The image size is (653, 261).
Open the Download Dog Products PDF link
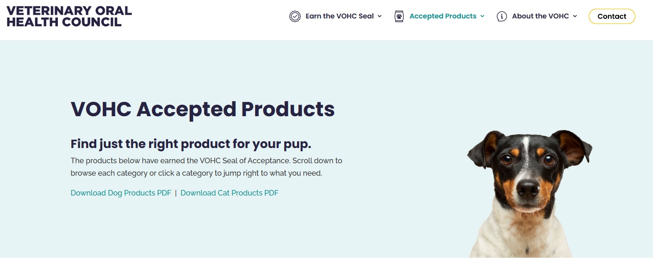pos(121,193)
